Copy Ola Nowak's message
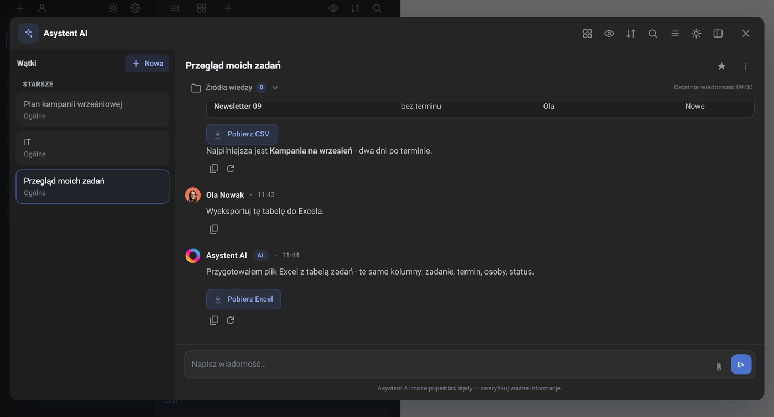The width and height of the screenshot is (774, 417). [214, 229]
